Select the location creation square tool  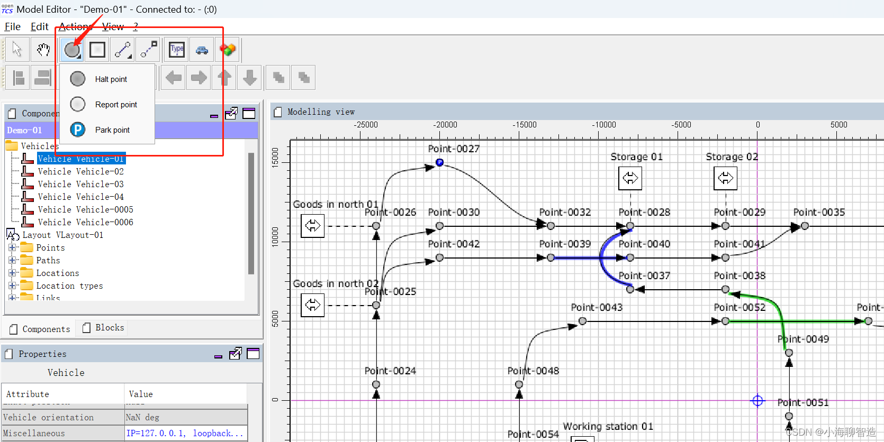pos(97,50)
